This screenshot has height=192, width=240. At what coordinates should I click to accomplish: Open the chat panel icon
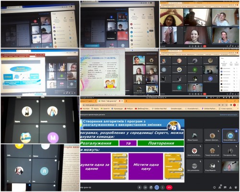point(225,187)
